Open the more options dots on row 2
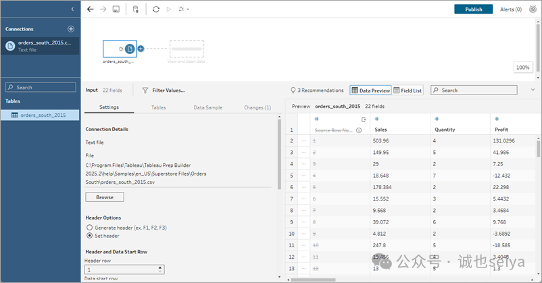The image size is (542, 283). tap(304, 140)
